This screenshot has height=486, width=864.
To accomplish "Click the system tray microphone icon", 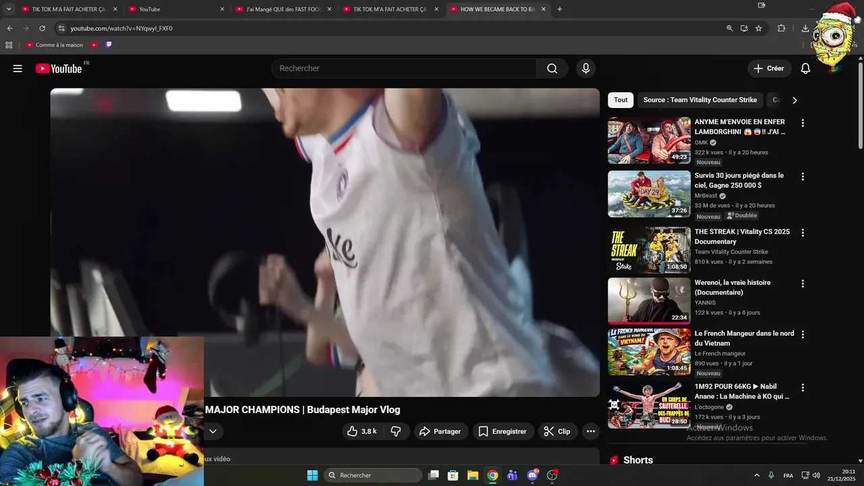I will point(771,475).
